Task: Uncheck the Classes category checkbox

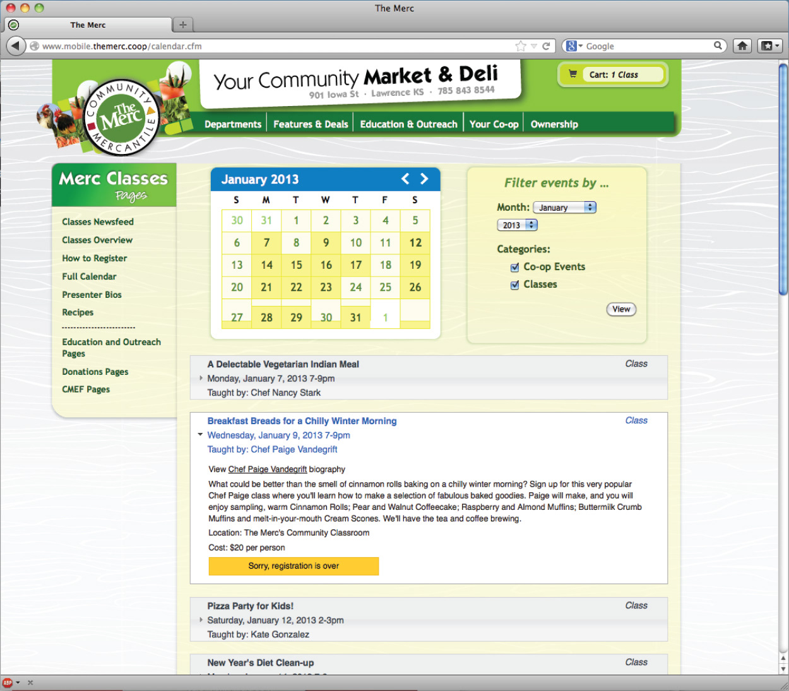Action: pyautogui.click(x=515, y=285)
